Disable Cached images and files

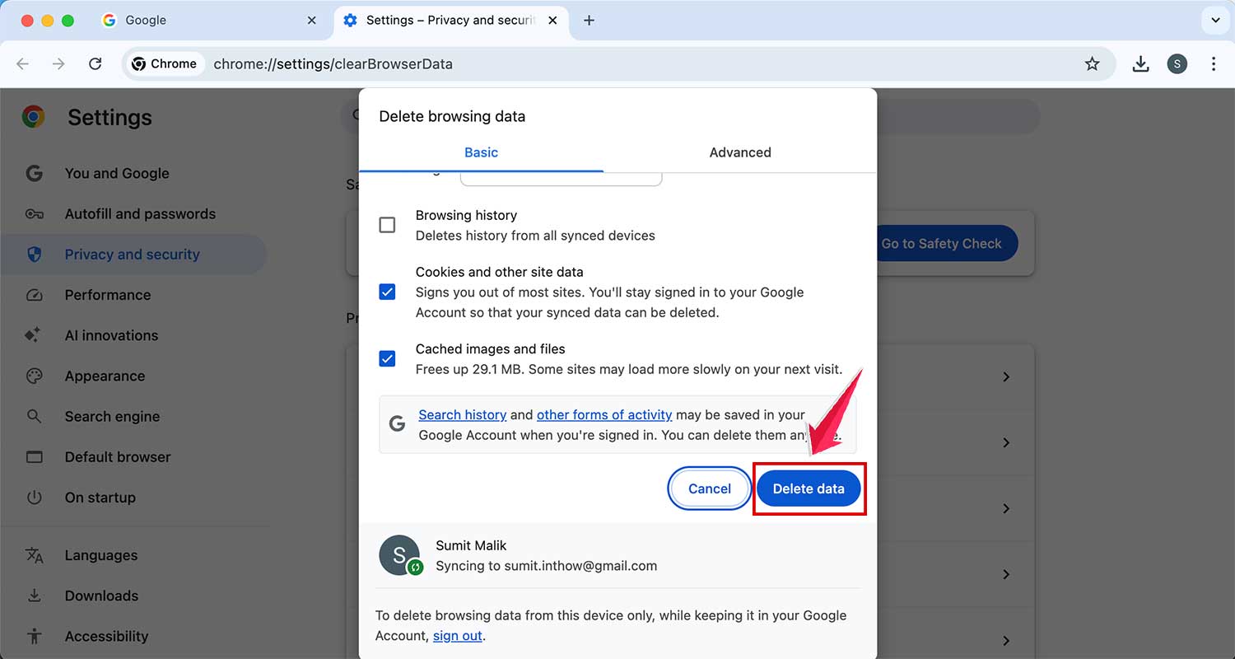click(x=388, y=358)
